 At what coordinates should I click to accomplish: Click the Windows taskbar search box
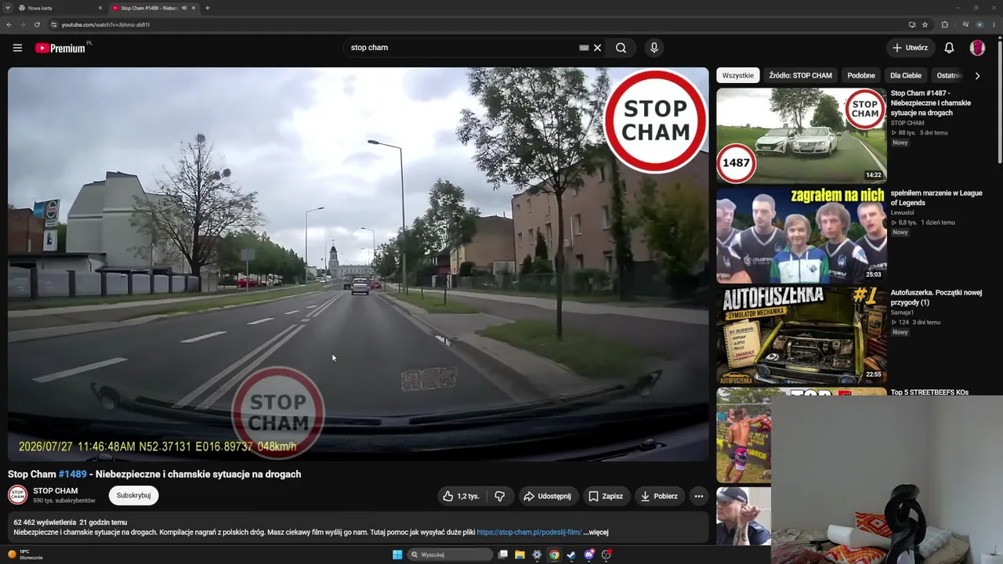(451, 555)
